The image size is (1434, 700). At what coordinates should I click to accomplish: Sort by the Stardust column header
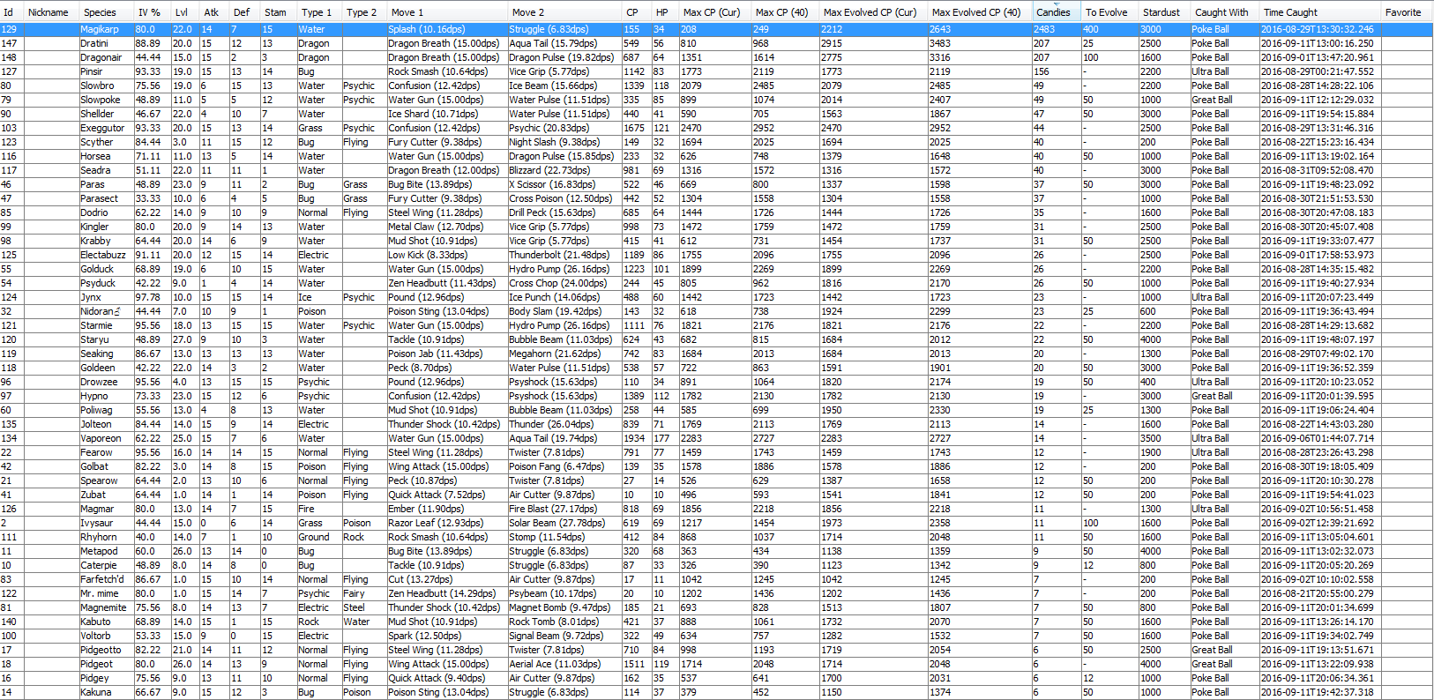pos(1163,12)
